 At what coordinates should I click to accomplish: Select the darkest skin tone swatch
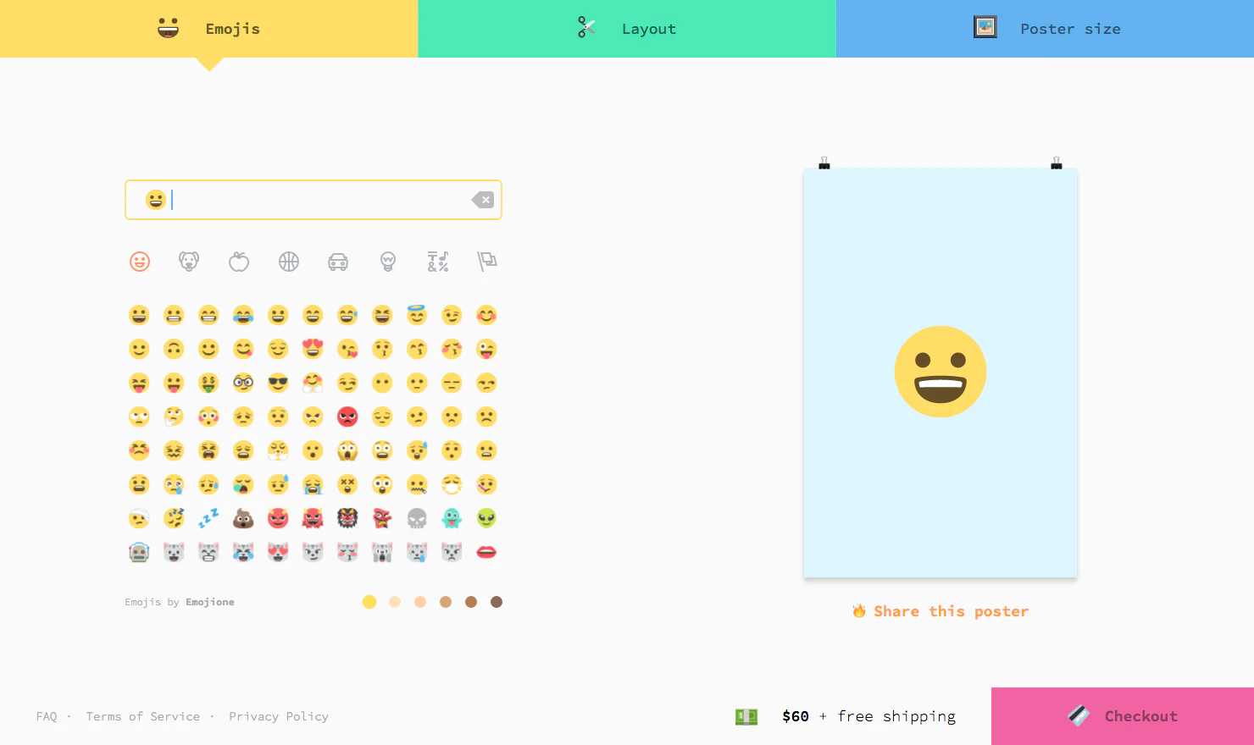click(x=497, y=602)
